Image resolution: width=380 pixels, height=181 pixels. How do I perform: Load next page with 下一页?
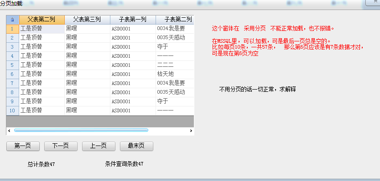click(61, 146)
